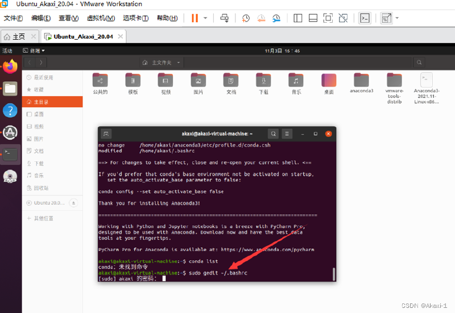Select 文档 in the file manager sidebar
The height and width of the screenshot is (313, 455).
[52, 151]
